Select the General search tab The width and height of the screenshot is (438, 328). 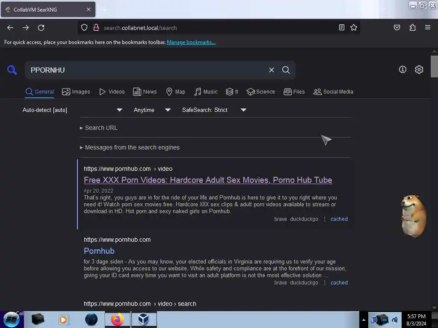pyautogui.click(x=39, y=92)
